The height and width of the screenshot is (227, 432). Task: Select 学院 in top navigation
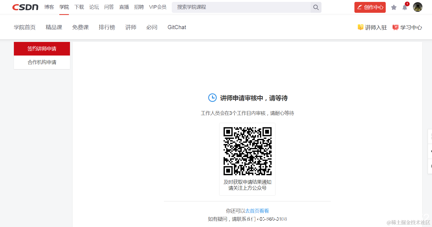coord(64,7)
